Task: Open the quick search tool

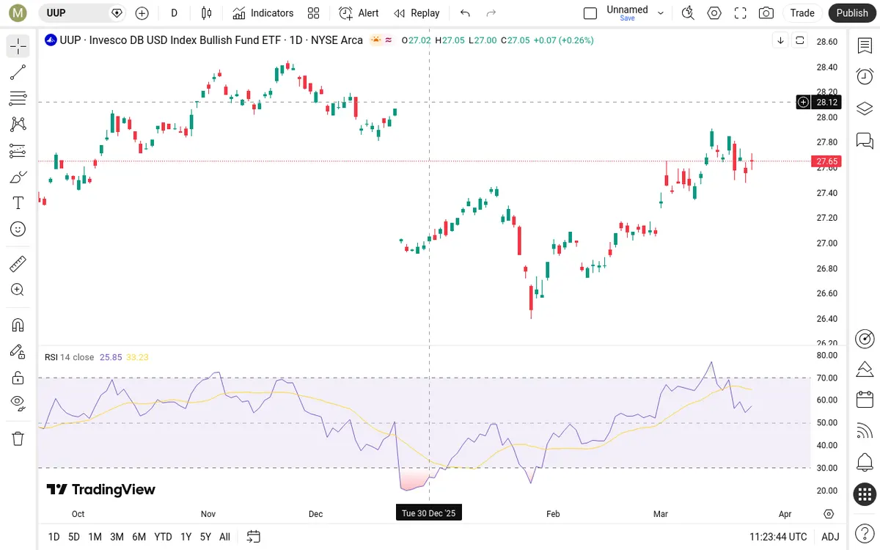Action: tap(687, 12)
